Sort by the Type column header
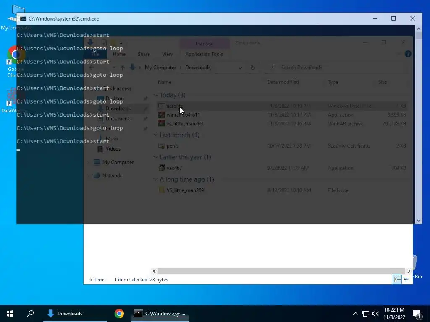This screenshot has height=322, width=430. click(333, 82)
